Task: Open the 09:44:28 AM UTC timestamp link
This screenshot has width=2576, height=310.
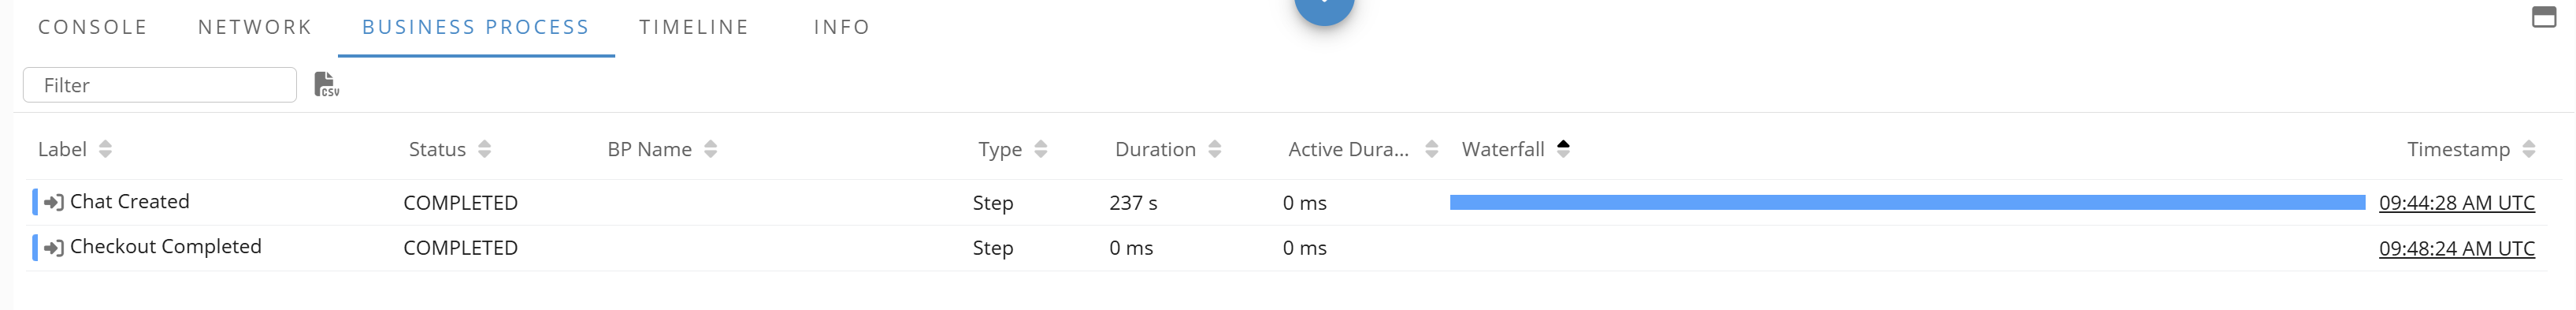Action: tap(2456, 203)
